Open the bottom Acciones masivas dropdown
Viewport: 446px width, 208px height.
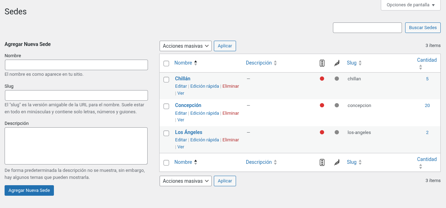tap(186, 181)
